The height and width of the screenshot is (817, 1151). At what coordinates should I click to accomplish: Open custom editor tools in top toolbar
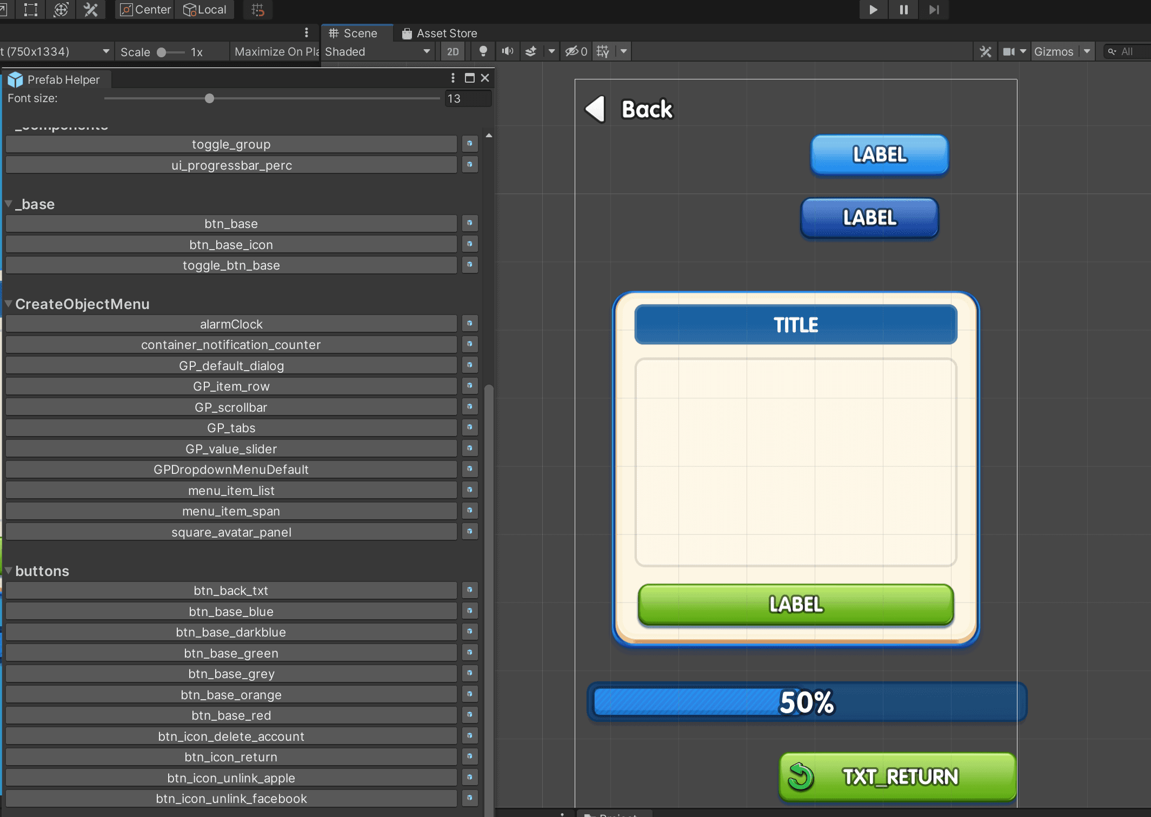(x=91, y=9)
